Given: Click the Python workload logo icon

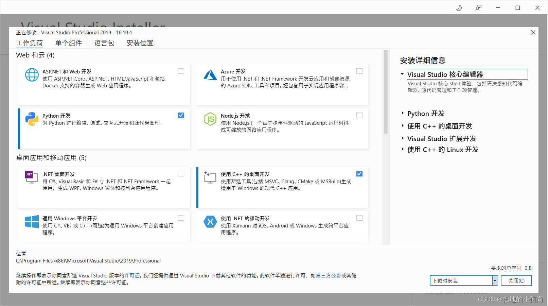Looking at the screenshot, I should tap(32, 119).
